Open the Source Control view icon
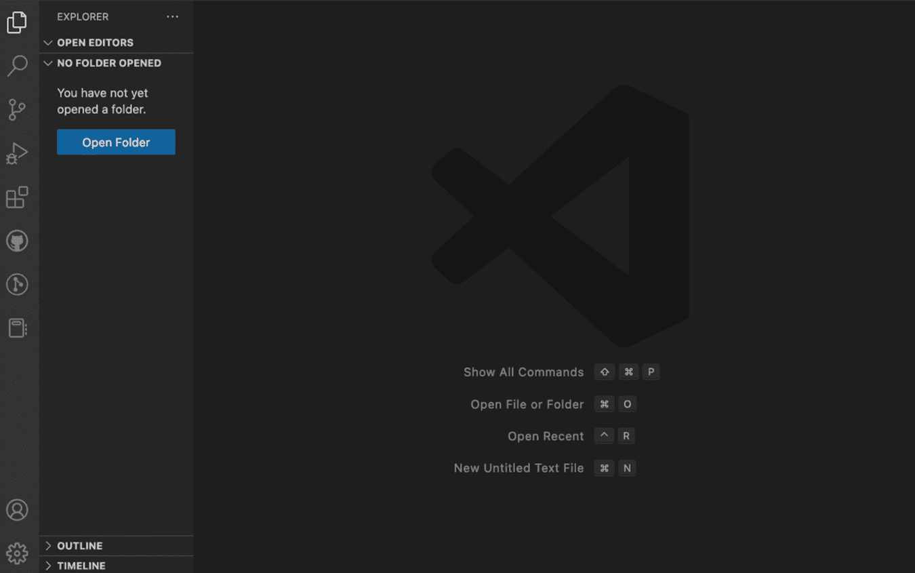 (17, 109)
